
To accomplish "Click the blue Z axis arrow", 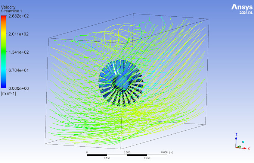I will (x=236, y=142).
